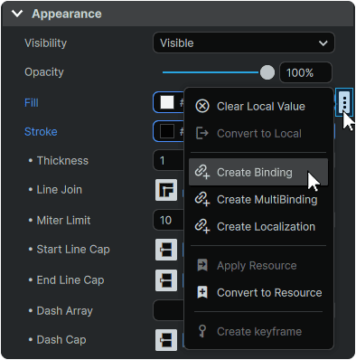
Task: Click the Dash Array label
Action: point(65,311)
